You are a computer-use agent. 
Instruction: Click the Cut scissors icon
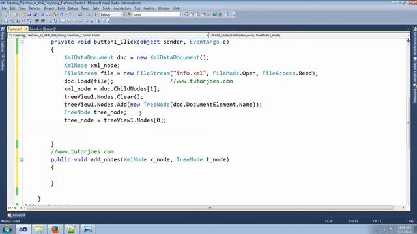[x=42, y=14]
